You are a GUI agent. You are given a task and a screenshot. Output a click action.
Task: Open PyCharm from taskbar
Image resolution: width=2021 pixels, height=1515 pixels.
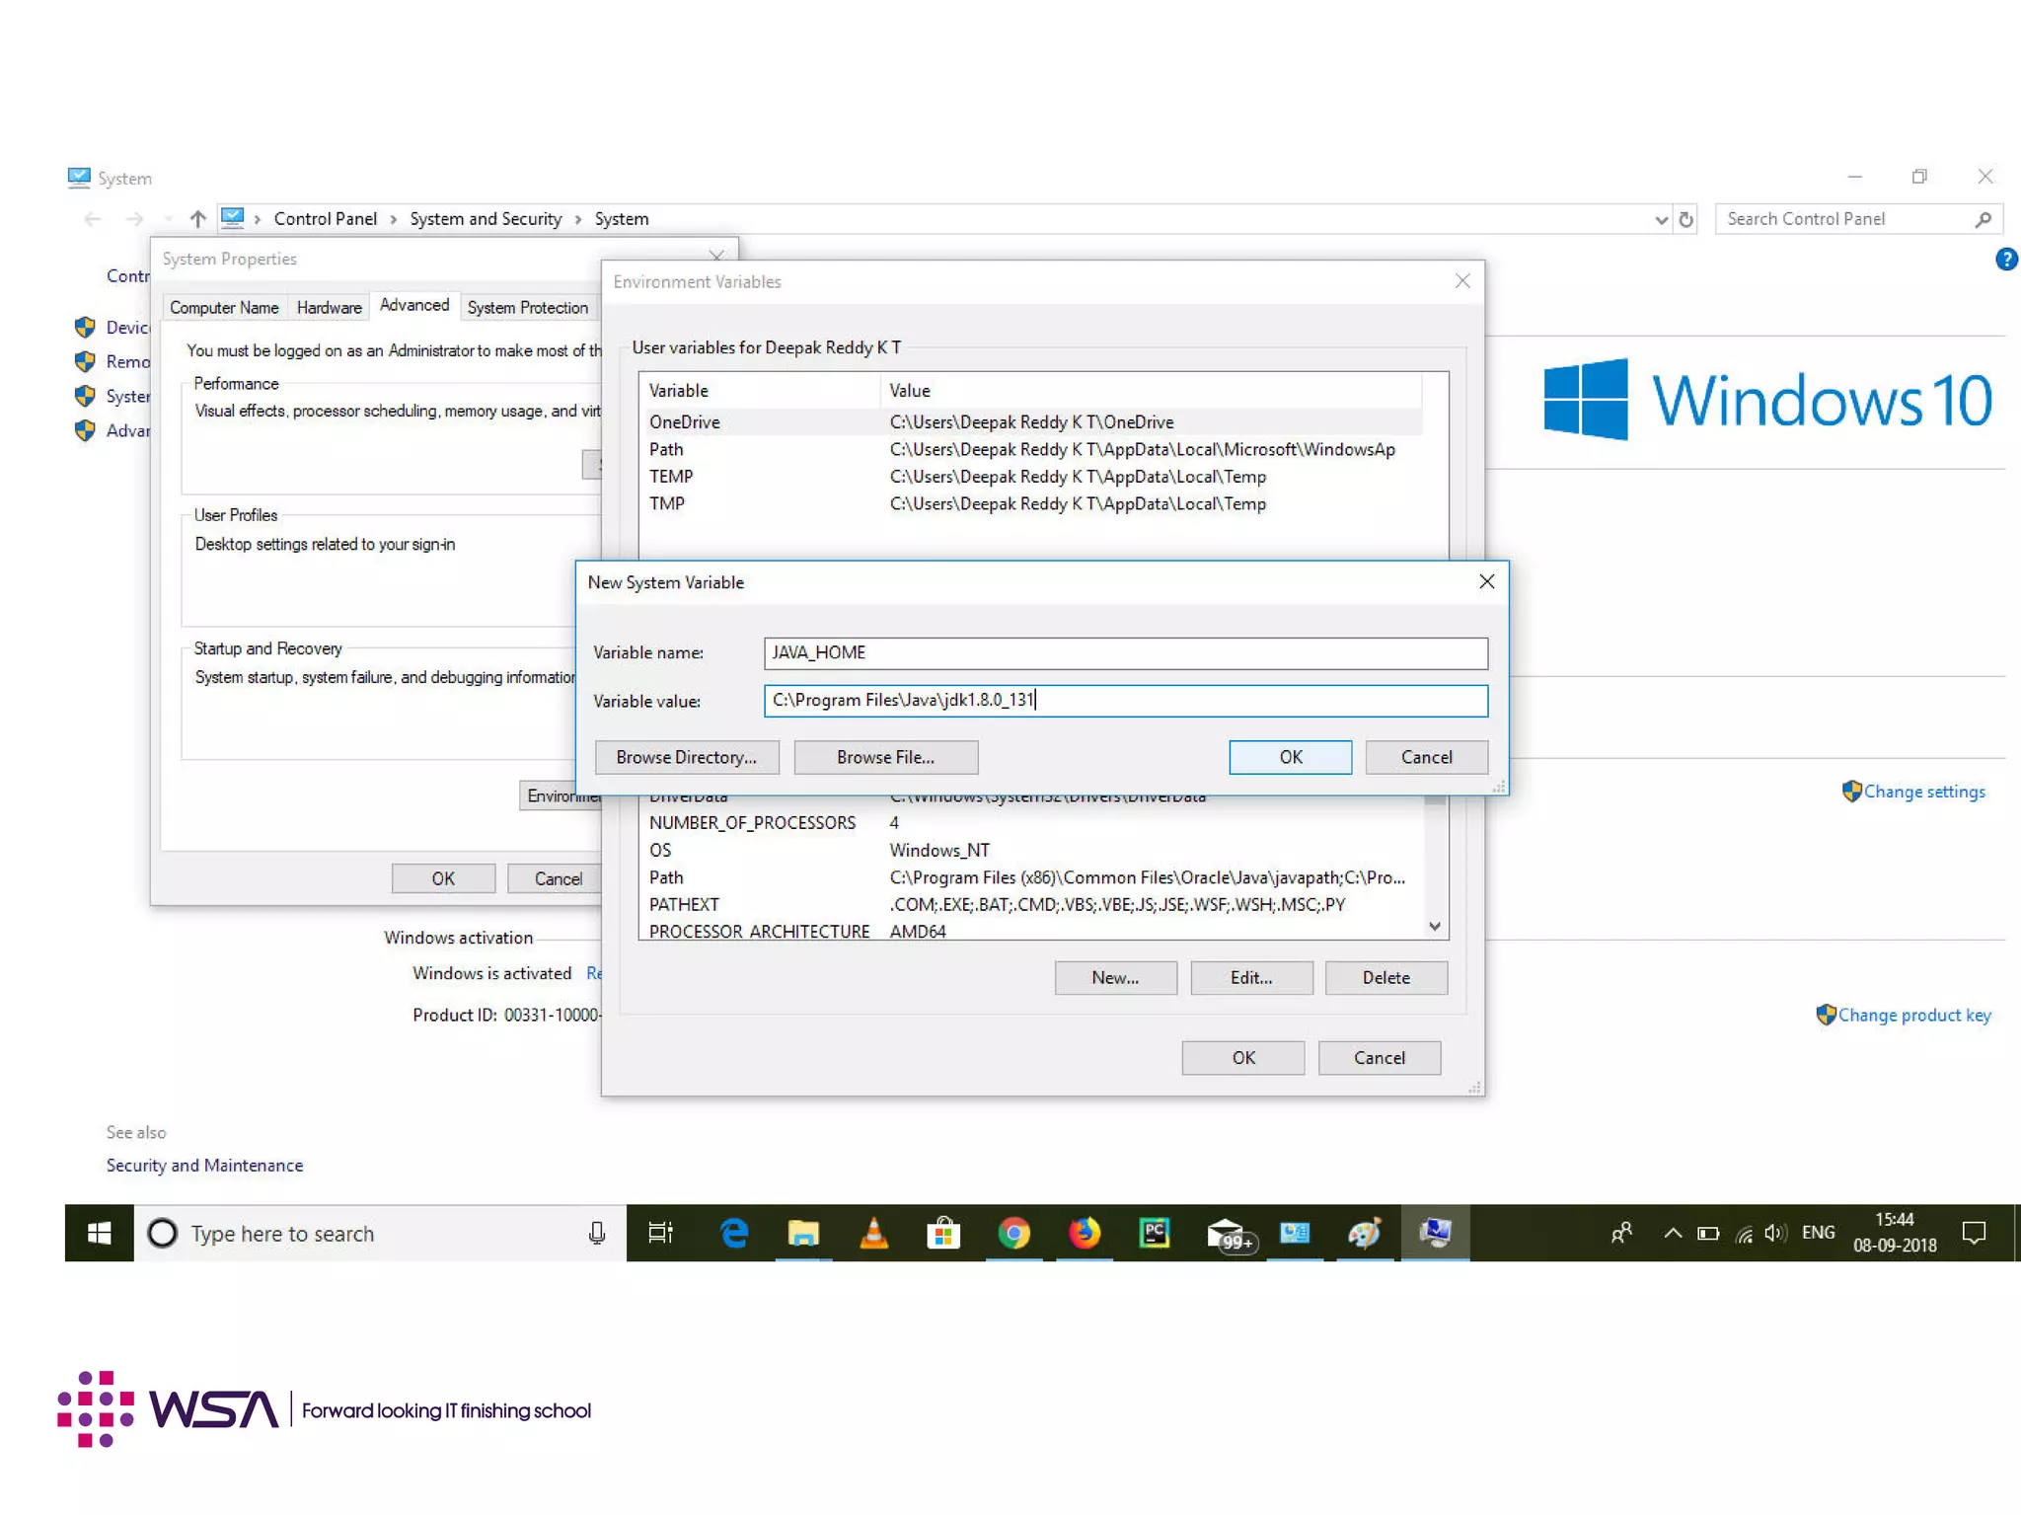(1154, 1233)
